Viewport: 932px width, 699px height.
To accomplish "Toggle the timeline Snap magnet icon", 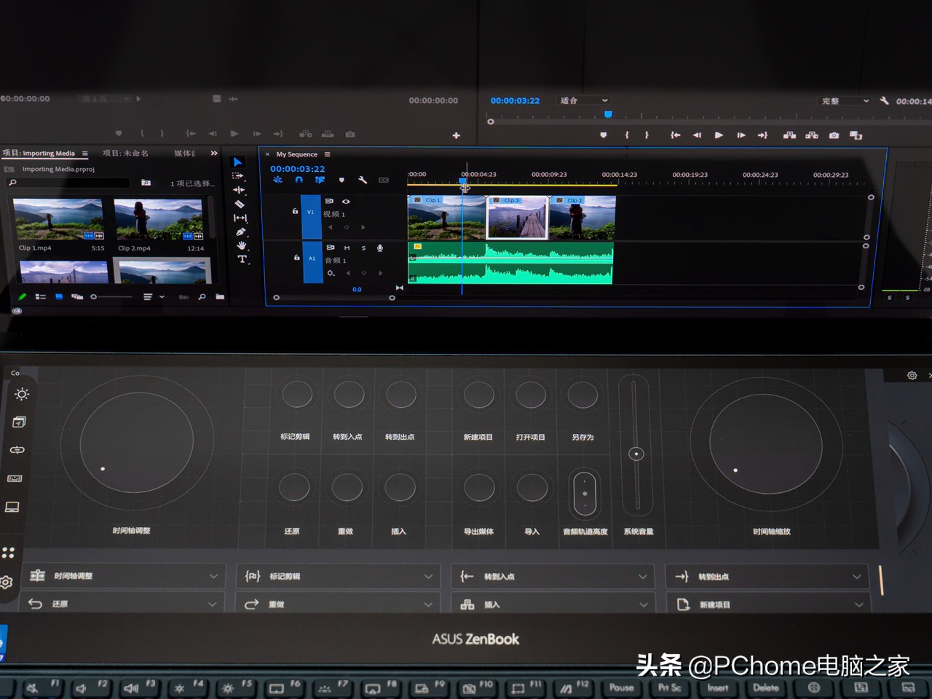I will [x=299, y=180].
